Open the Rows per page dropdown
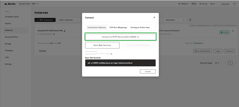This screenshot has height=107, width=239. coord(217,63)
